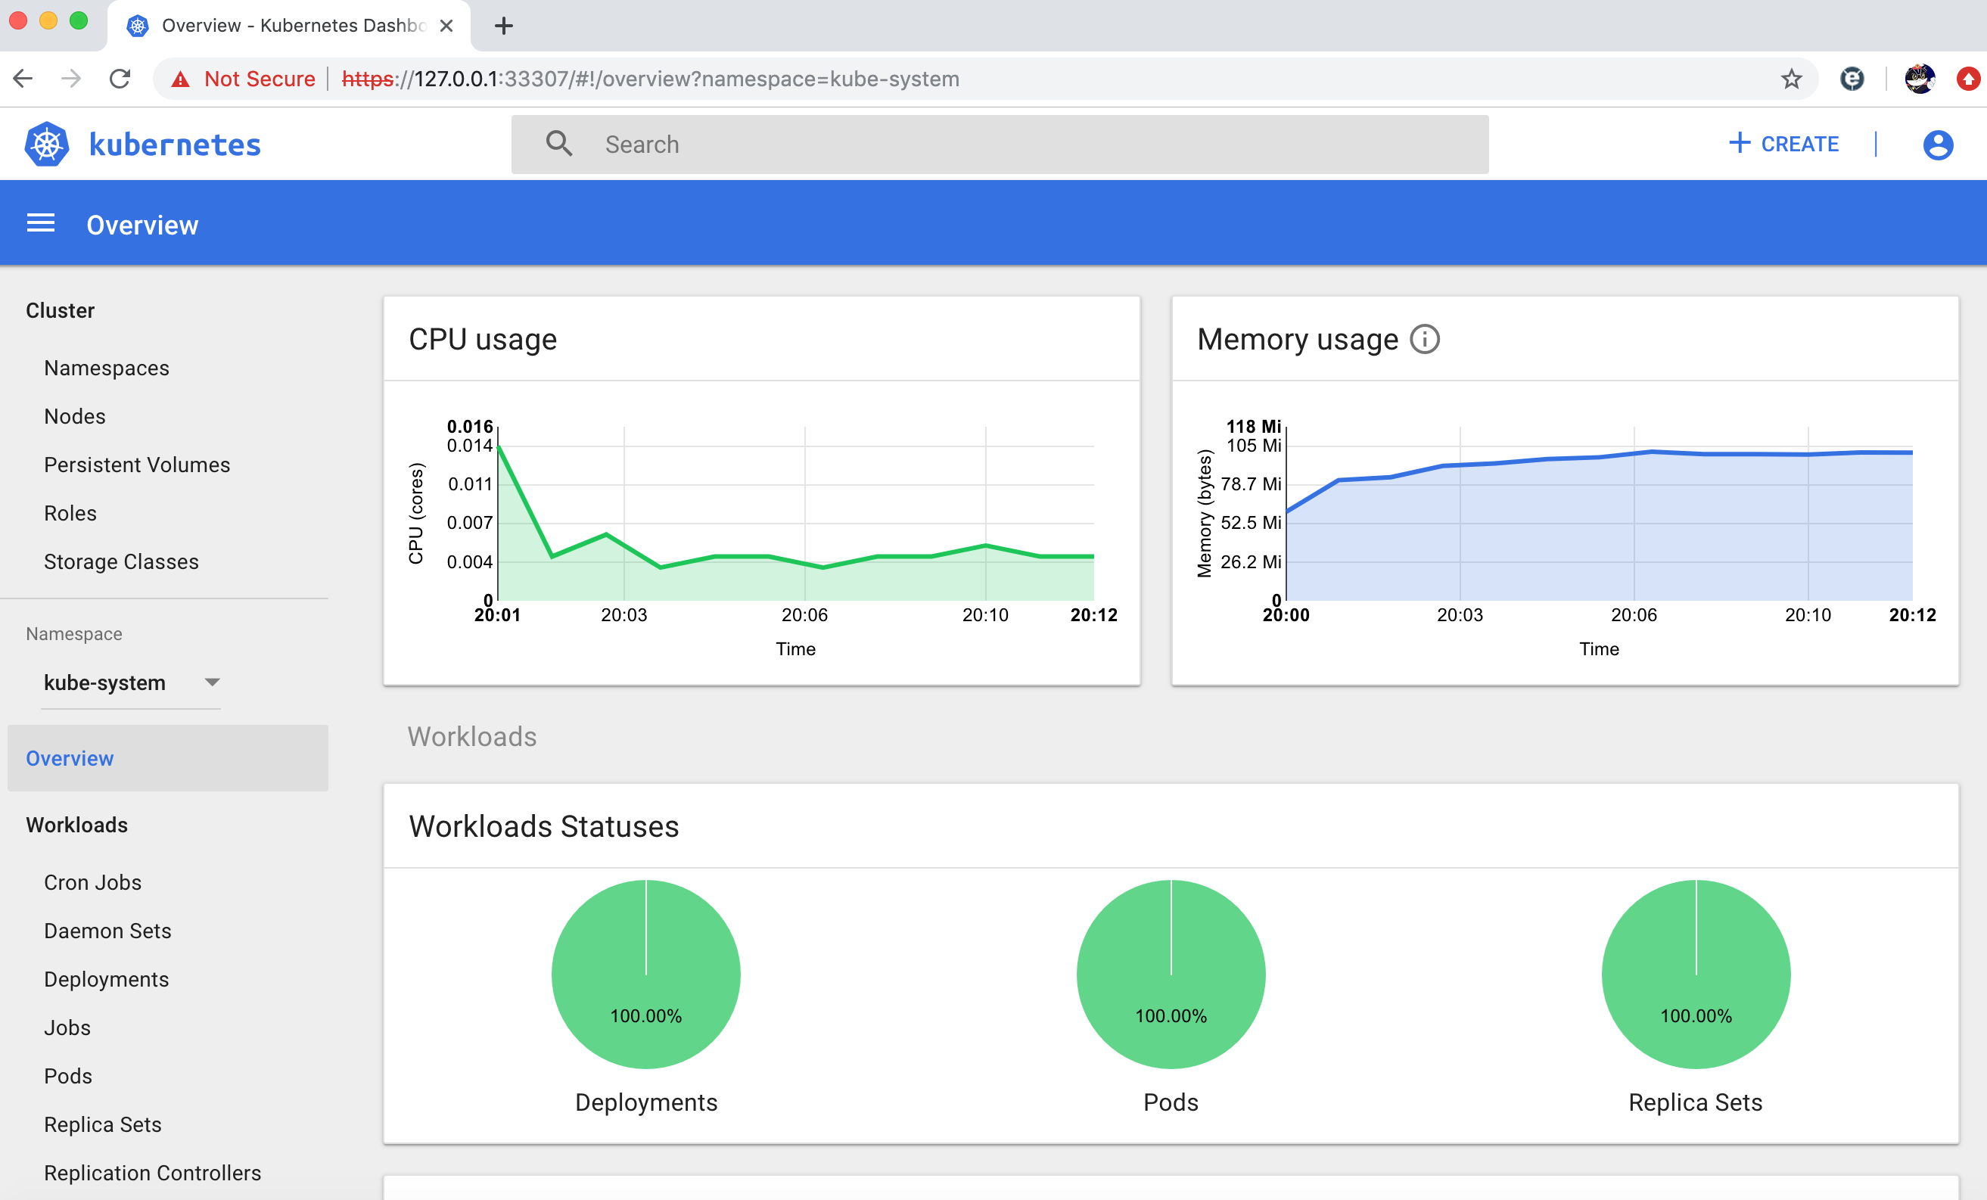Toggle the hamburger navigation menu

(40, 224)
